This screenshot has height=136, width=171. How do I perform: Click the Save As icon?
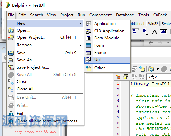click(11, 60)
